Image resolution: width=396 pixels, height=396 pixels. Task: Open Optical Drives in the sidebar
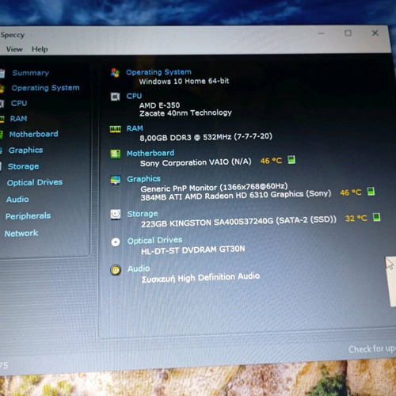(x=35, y=182)
